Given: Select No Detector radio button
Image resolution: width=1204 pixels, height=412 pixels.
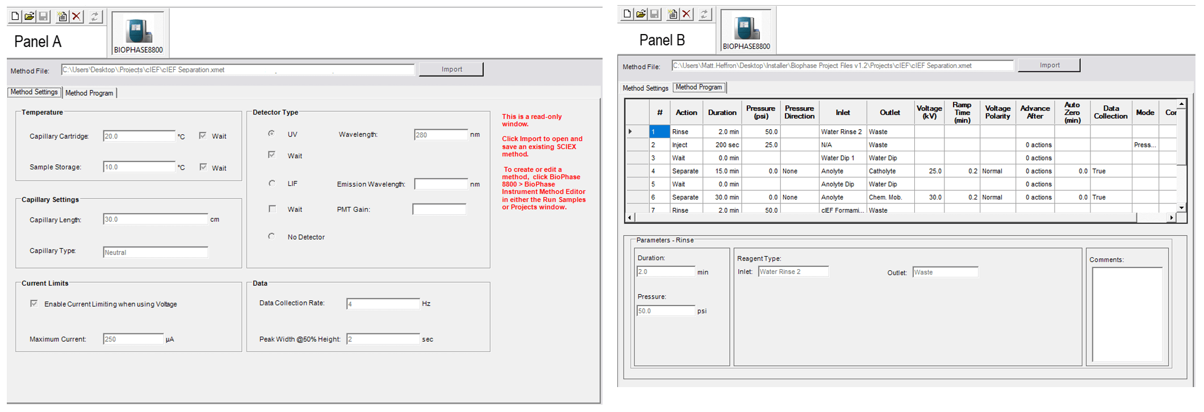Looking at the screenshot, I should 271,236.
